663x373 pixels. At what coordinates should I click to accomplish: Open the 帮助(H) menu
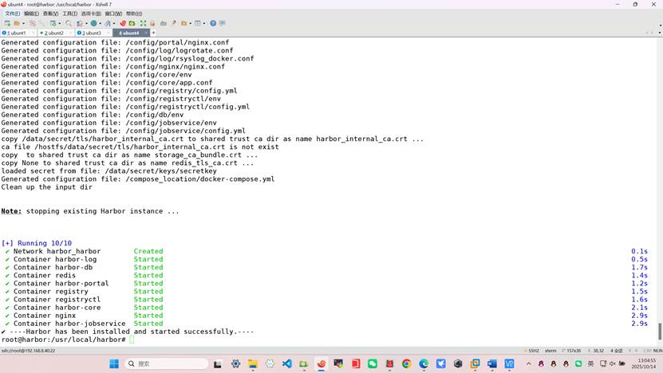tap(134, 14)
